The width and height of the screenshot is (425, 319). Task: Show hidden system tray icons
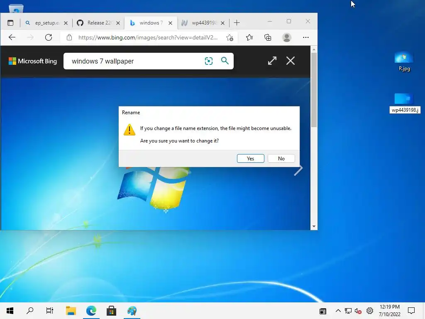click(x=338, y=311)
